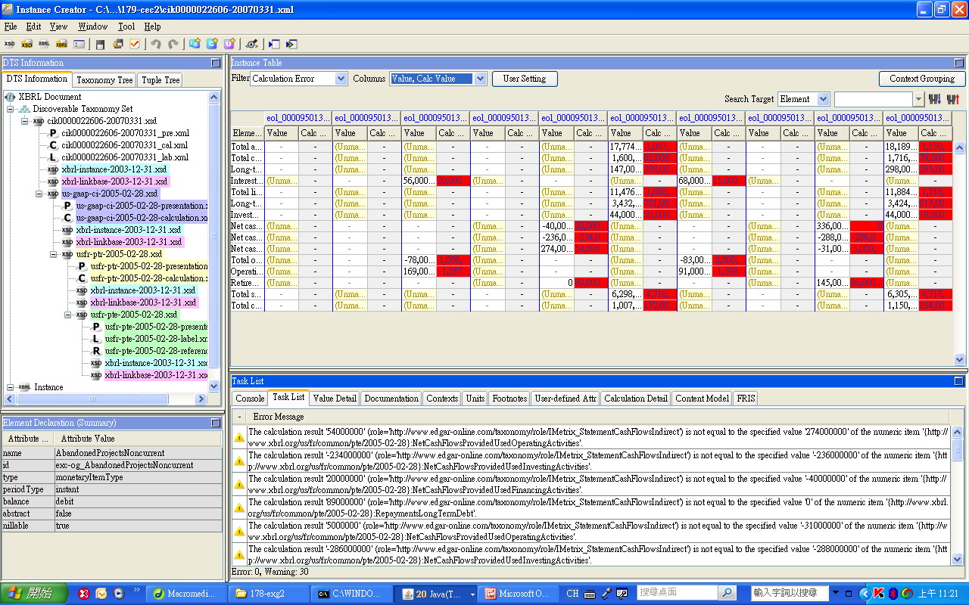
Task: Open the search text history dropdown arrow
Action: tap(918, 99)
